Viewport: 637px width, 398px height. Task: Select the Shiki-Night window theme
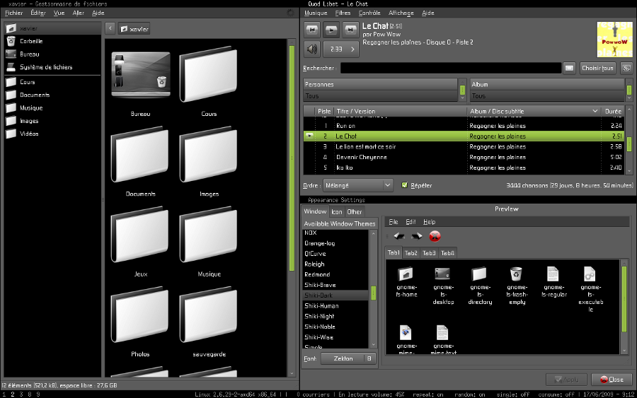[x=335, y=317]
